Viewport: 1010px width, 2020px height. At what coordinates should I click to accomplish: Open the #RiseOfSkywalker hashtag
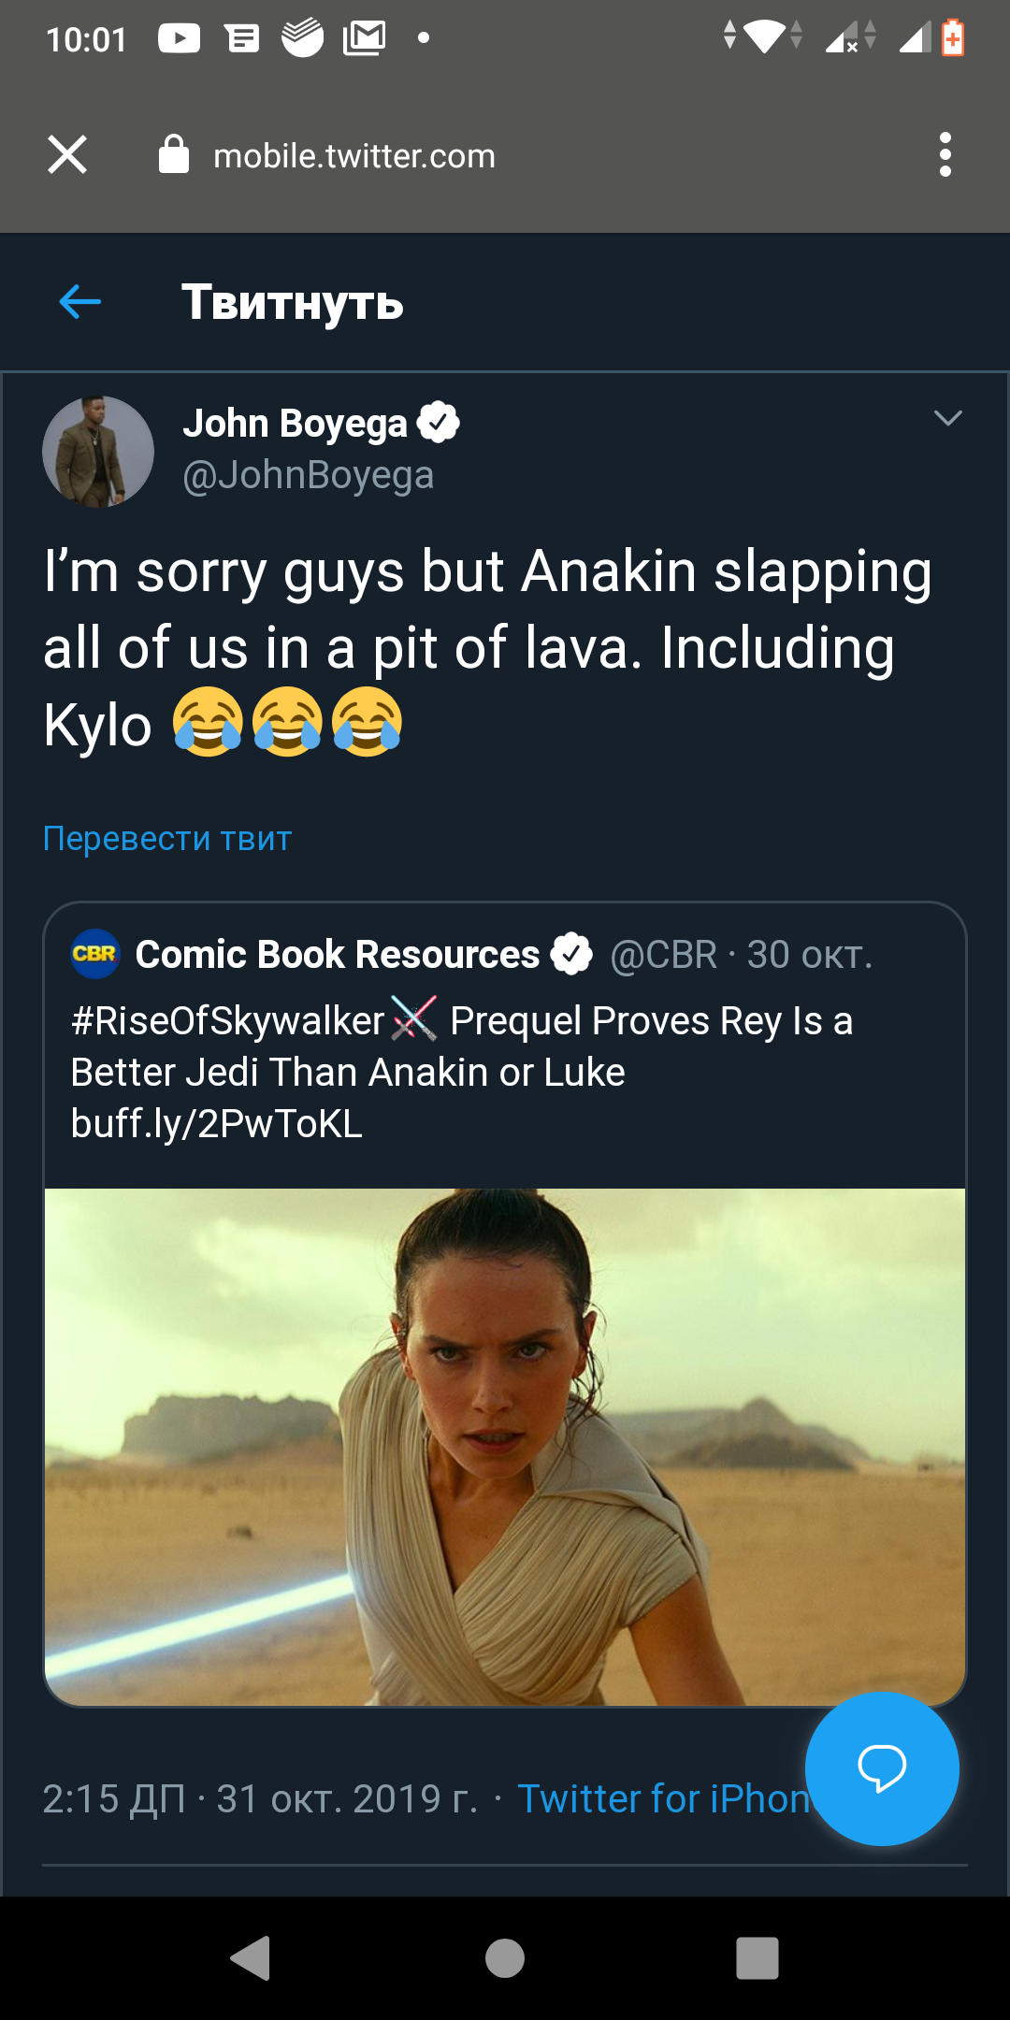(x=227, y=1020)
